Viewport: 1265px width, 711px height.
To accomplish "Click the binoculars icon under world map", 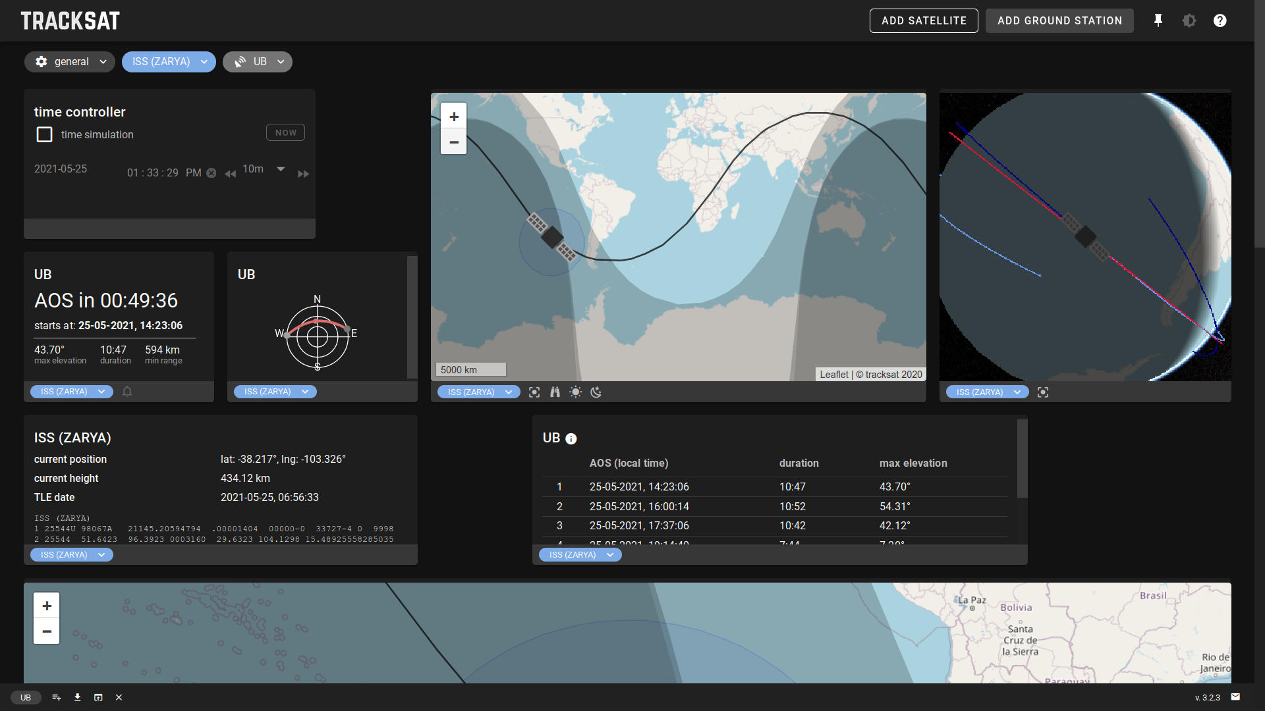I will pos(555,392).
